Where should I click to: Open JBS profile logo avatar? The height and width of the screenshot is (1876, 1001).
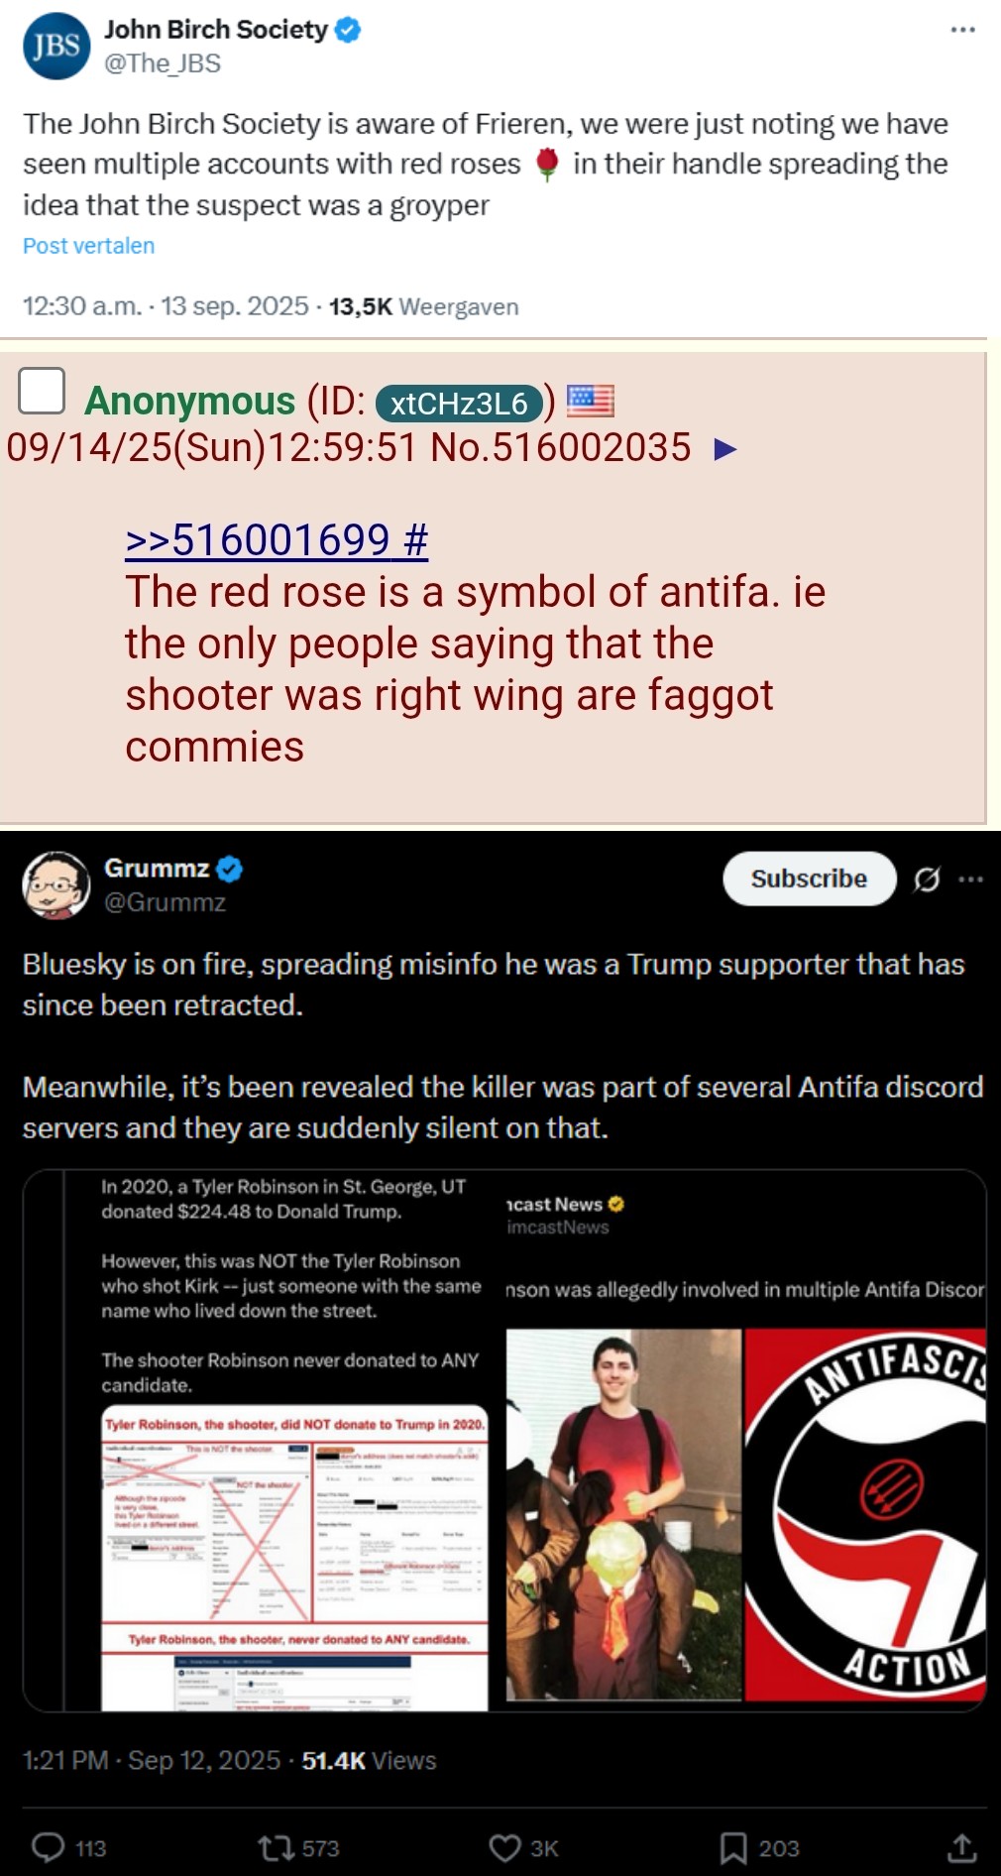point(56,46)
